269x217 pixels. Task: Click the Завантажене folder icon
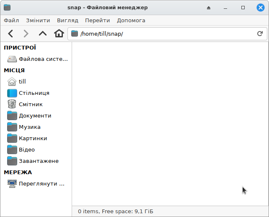12,161
